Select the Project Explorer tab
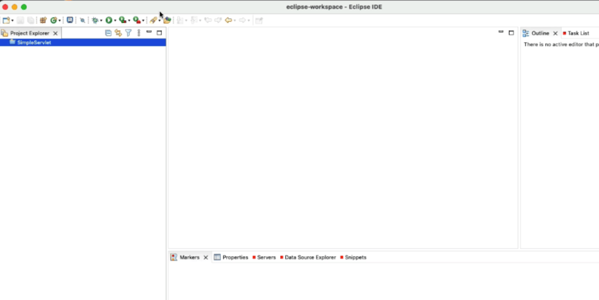Screen dimensions: 599x300 [30, 33]
